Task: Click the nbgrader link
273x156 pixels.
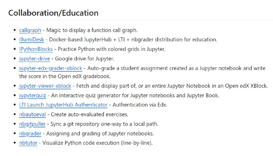Action: (x=30, y=134)
